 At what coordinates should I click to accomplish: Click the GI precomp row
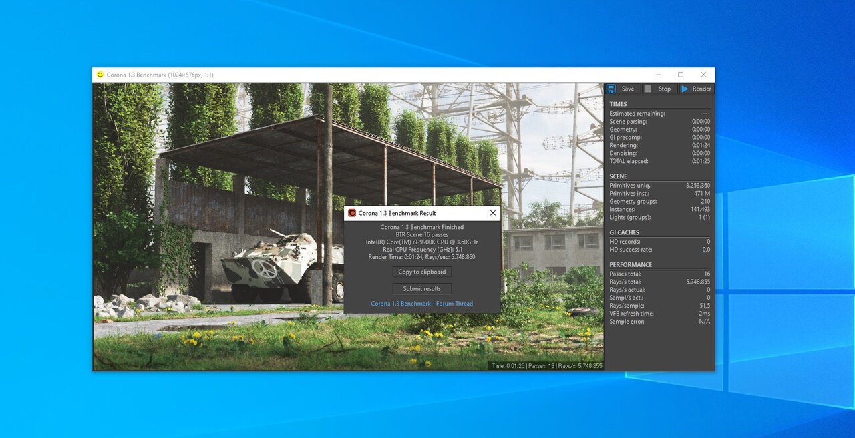click(659, 138)
